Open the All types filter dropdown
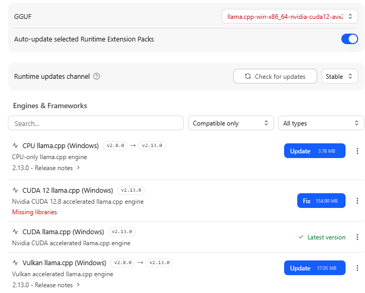The image size is (365, 293). point(321,123)
